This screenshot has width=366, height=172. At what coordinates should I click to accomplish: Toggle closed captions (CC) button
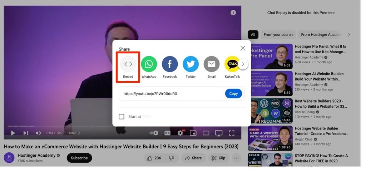coord(167,133)
